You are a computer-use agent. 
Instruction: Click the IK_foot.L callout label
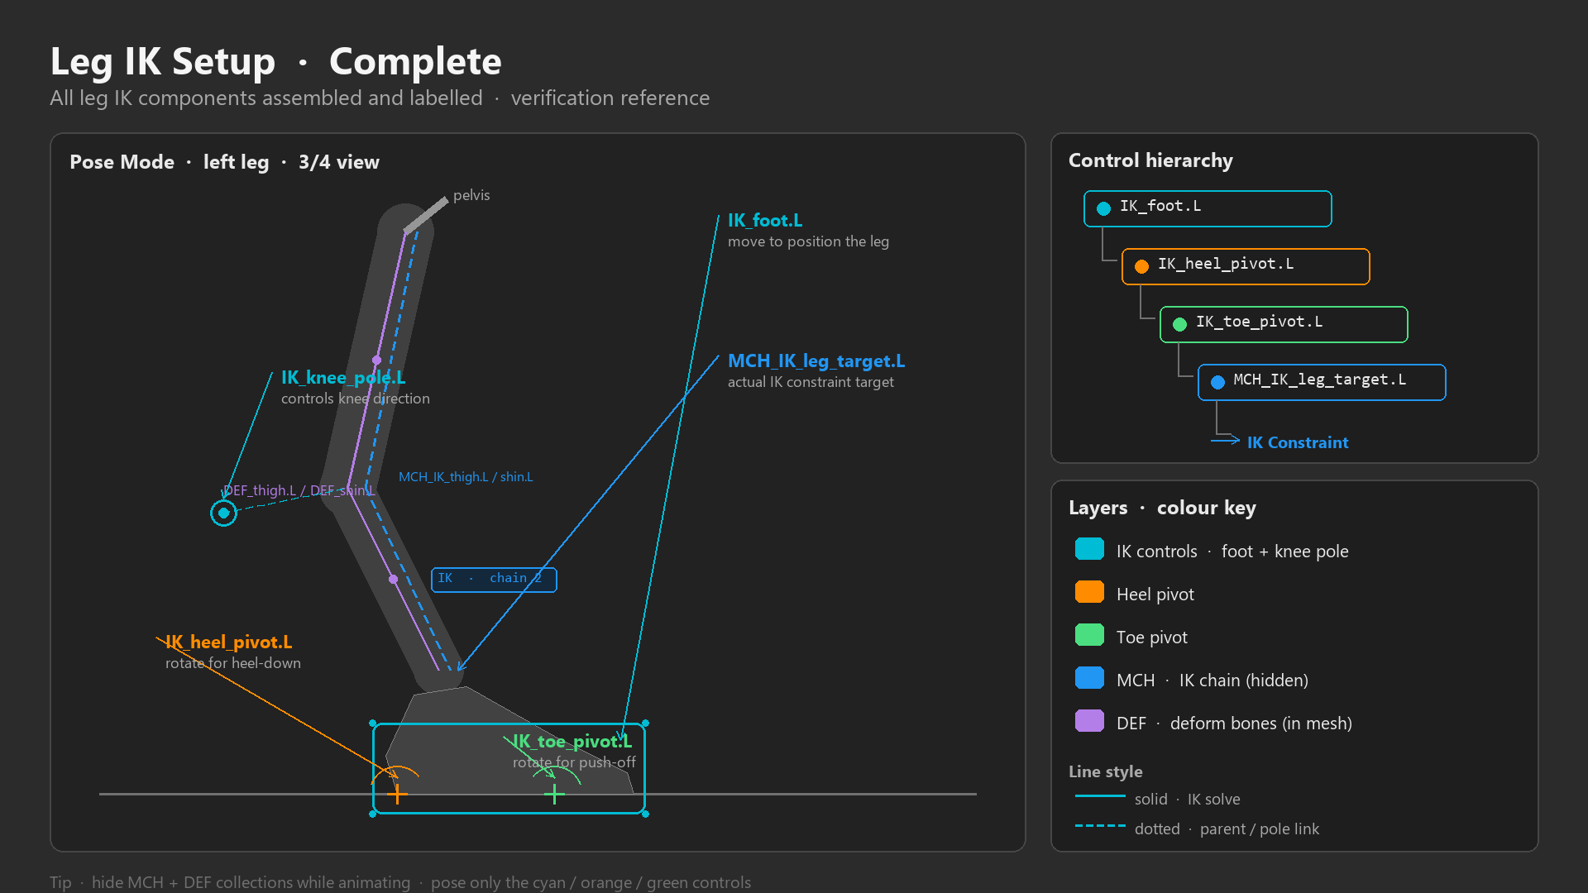pyautogui.click(x=765, y=221)
